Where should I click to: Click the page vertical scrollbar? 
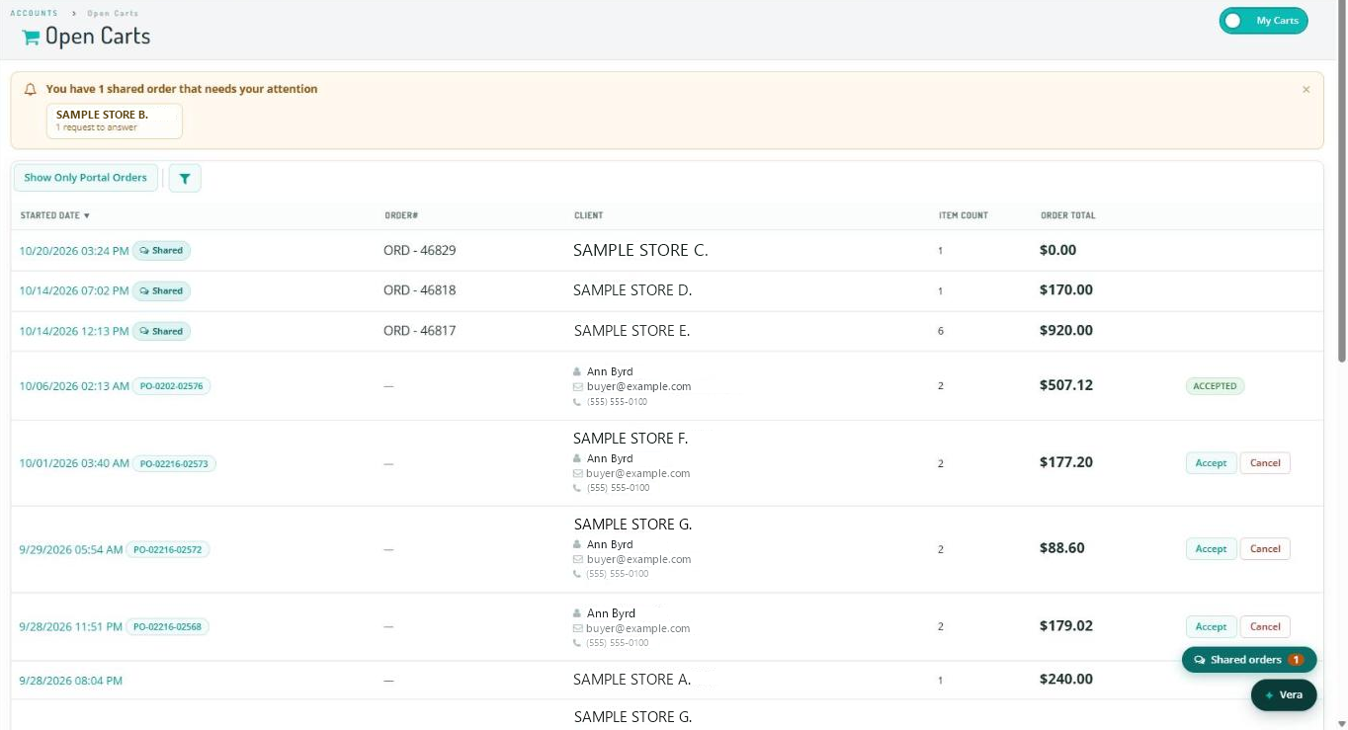pyautogui.click(x=1342, y=183)
